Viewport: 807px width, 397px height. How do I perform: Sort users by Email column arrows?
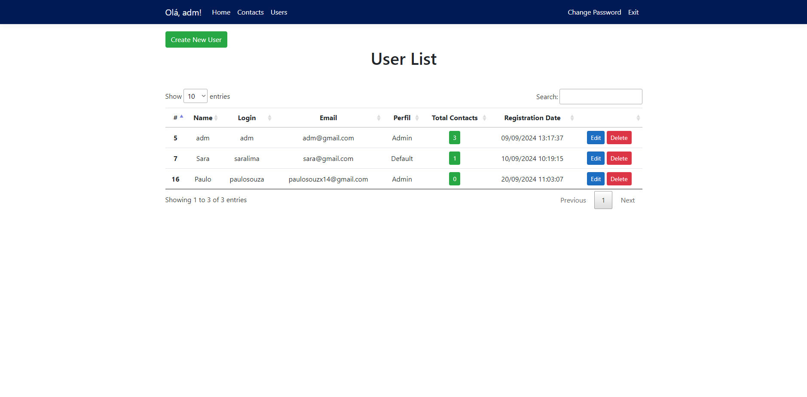[379, 118]
